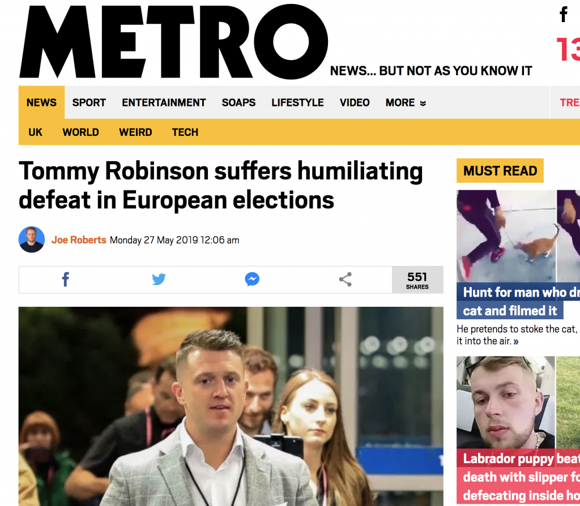Open author Joe Roberts' profile link
The width and height of the screenshot is (580, 506).
[79, 240]
